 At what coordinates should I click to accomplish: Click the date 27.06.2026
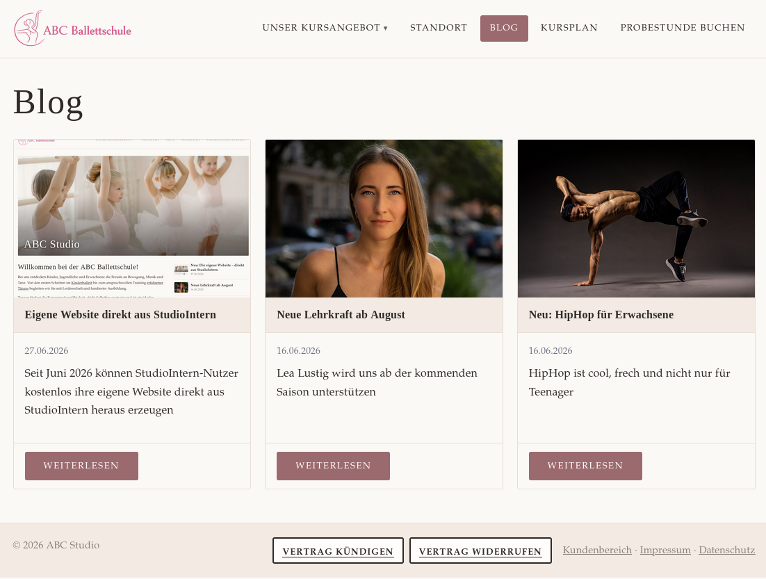click(47, 351)
